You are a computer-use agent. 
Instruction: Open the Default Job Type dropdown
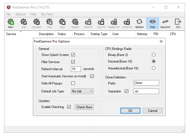pyautogui.click(x=82, y=91)
